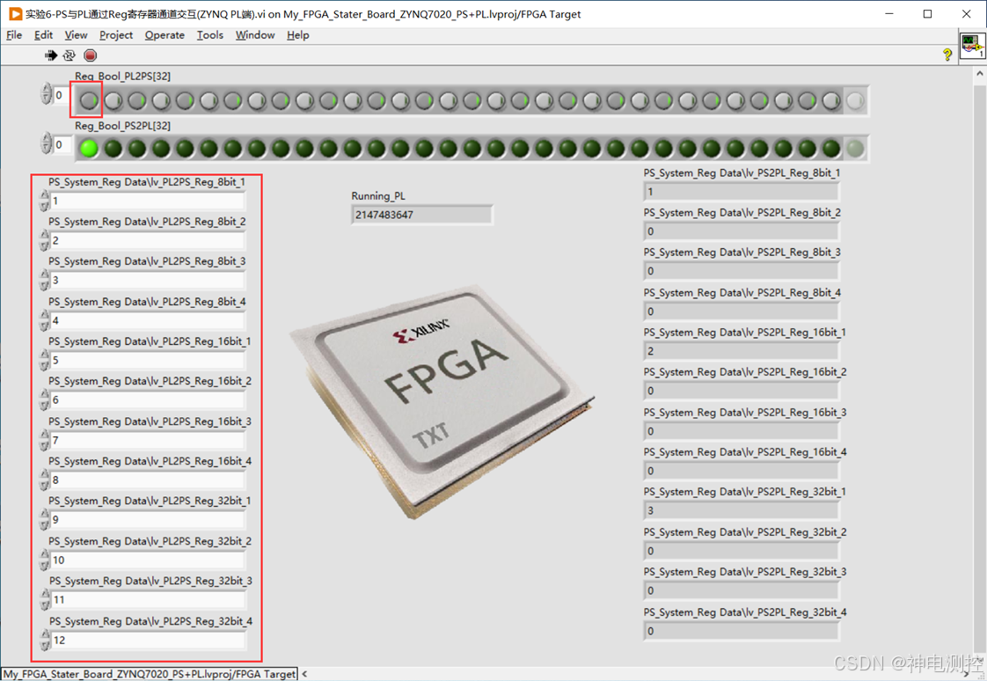This screenshot has height=681, width=987.
Task: Open the View menu
Action: tap(76, 35)
